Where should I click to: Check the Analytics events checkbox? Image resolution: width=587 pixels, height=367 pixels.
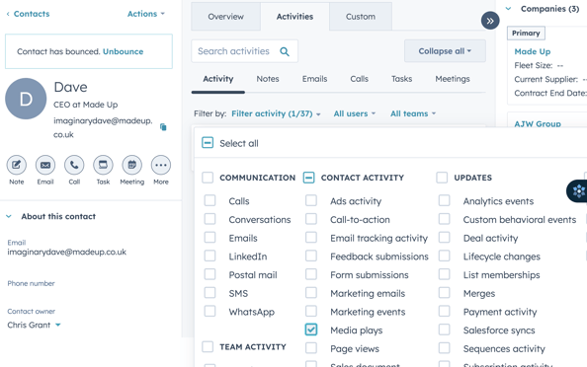coord(445,200)
